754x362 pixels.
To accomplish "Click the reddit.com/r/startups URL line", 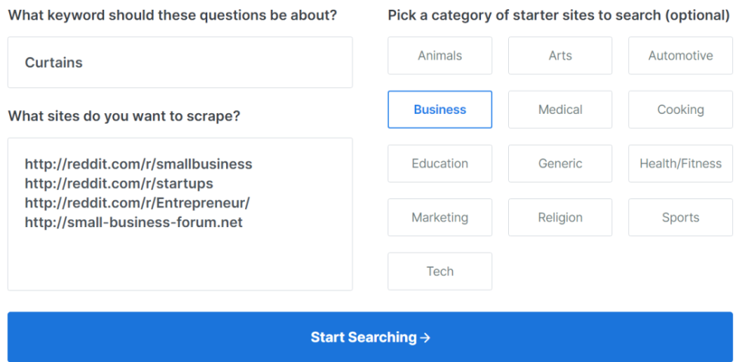I will click(x=118, y=183).
